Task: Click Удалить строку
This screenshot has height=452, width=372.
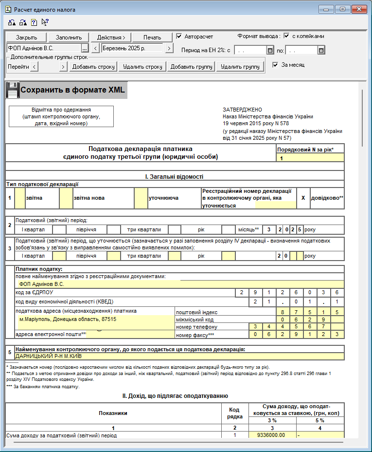Action: tap(142, 67)
